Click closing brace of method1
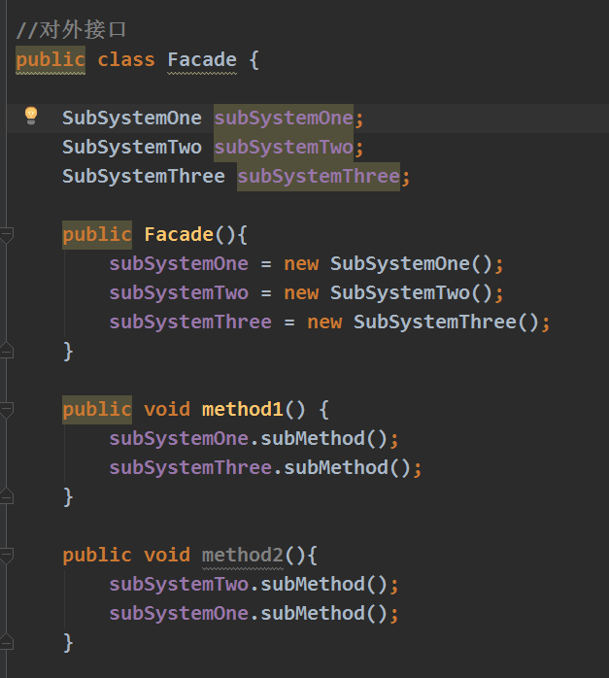Viewport: 609px width, 678px height. 68,496
